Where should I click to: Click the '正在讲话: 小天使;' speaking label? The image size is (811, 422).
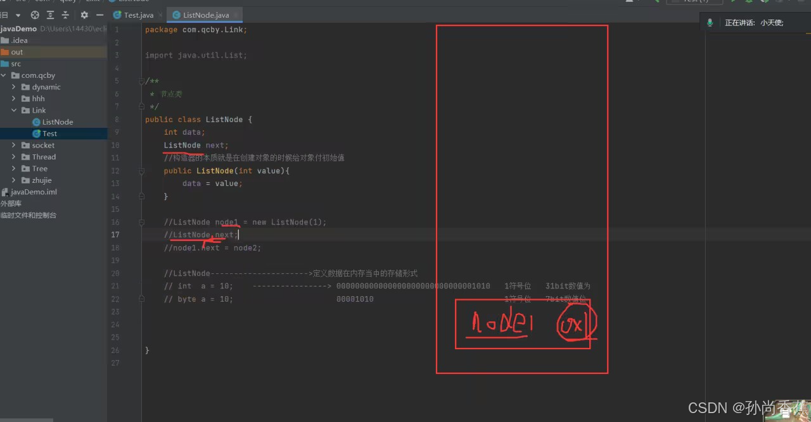pyautogui.click(x=754, y=23)
